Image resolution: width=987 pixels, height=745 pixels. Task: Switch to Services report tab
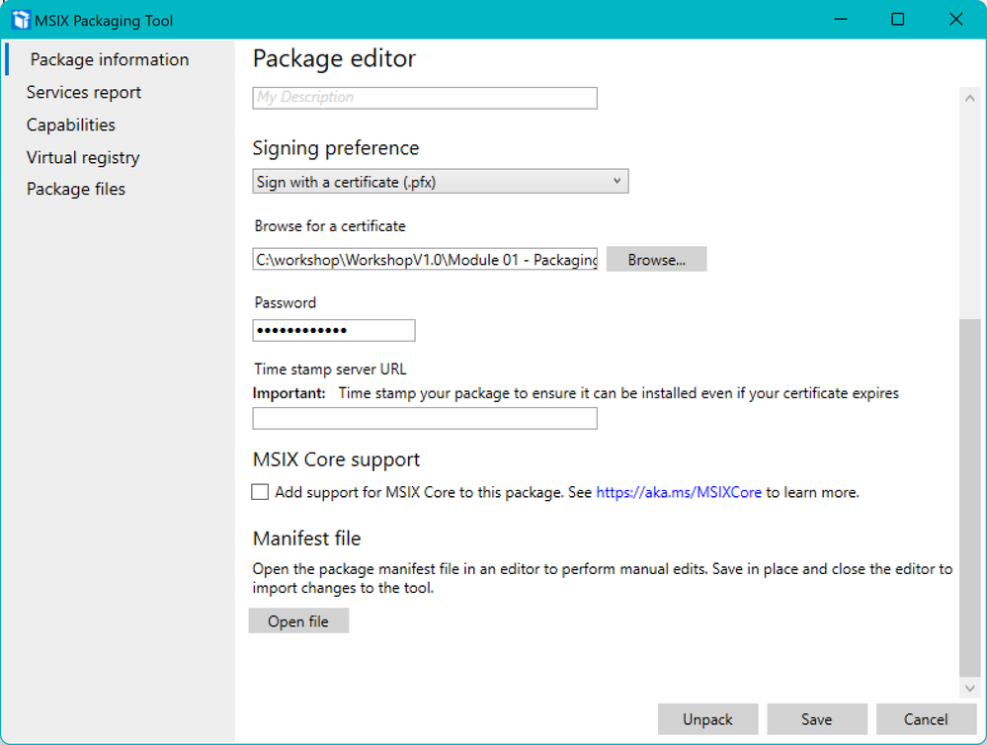click(84, 92)
